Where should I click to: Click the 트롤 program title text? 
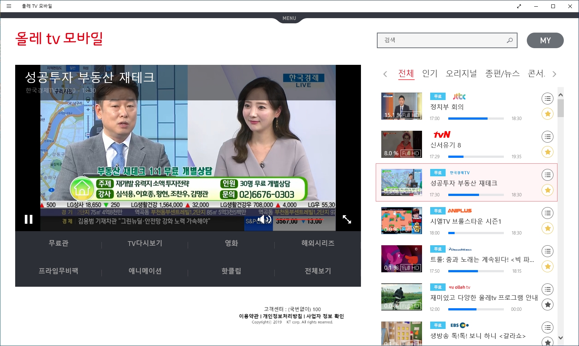[482, 260]
